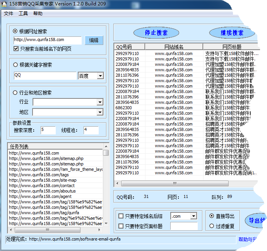
Task: Click the 处理完成 status bar URL
Action: pyautogui.click(x=75, y=239)
